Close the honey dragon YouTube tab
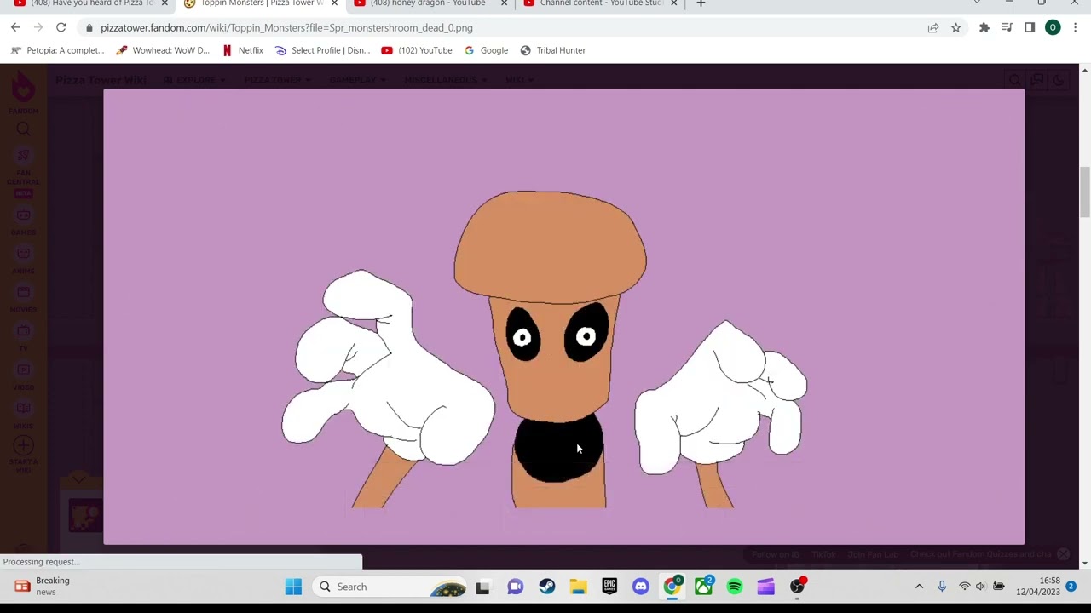Screen dimensions: 1091x613 click(x=504, y=3)
